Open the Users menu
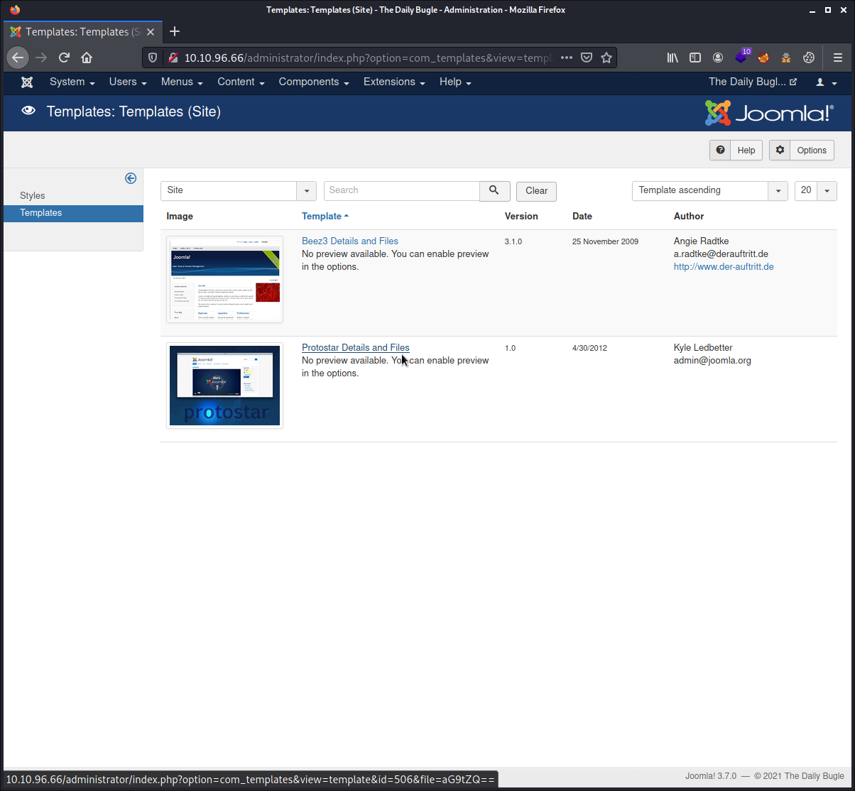Screen dimensions: 855x791 (128, 82)
